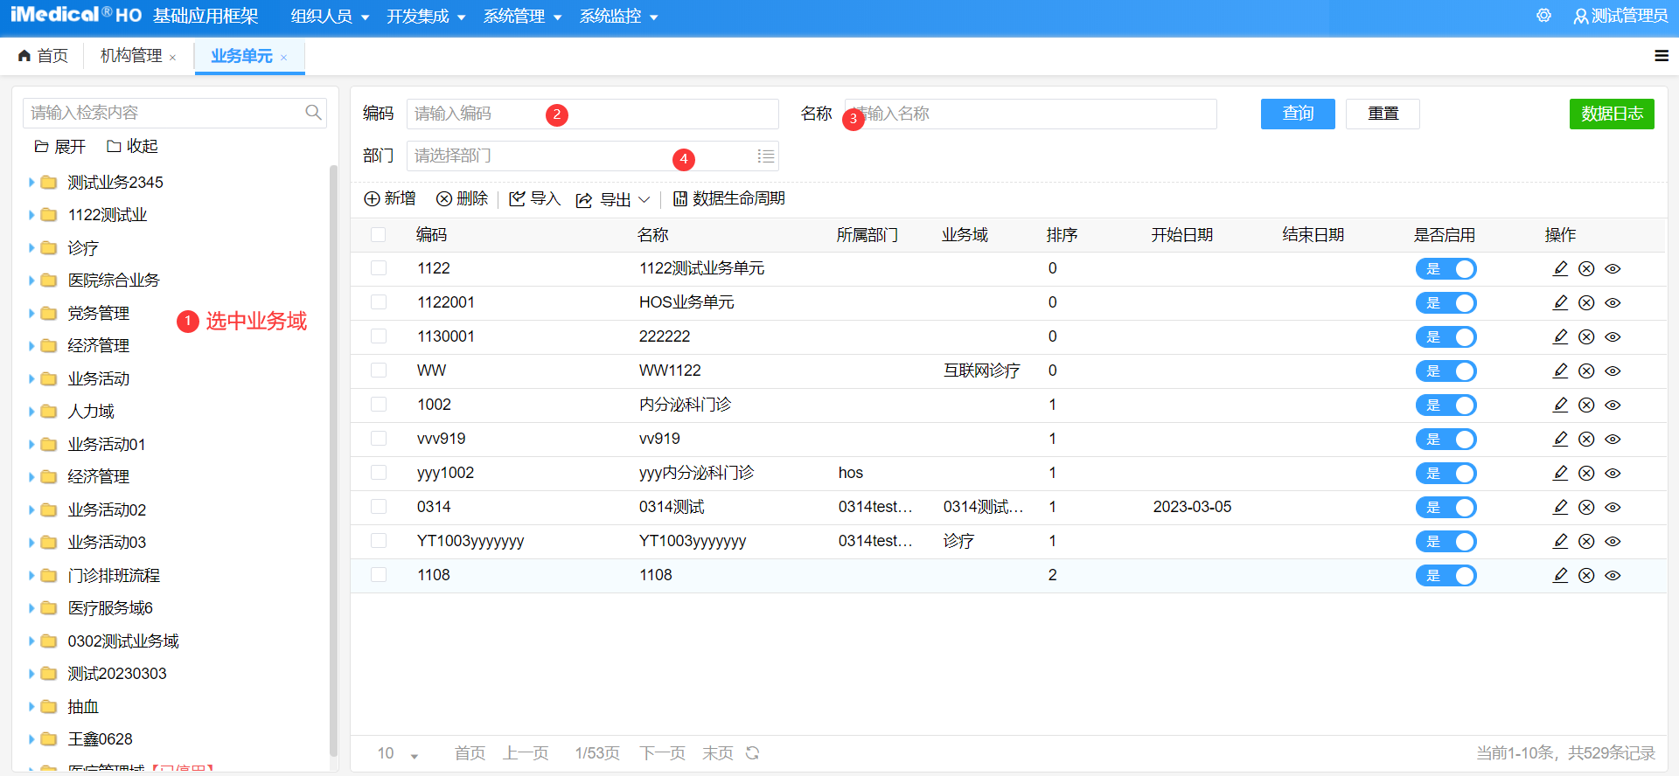Viewport: 1679px width, 776px height.
Task: Go to 末页 in pagination
Action: (717, 753)
